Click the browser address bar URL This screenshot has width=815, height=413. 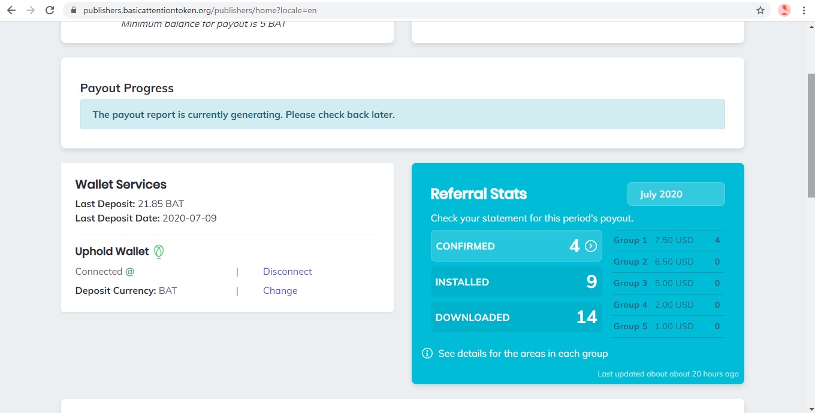(x=200, y=10)
